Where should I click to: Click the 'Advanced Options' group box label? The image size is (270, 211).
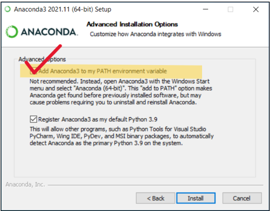pos(42,60)
